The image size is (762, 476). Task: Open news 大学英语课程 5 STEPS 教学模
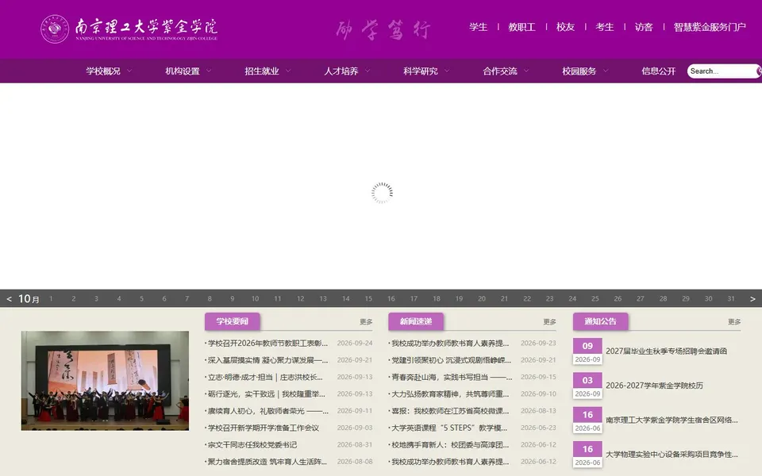click(x=449, y=428)
